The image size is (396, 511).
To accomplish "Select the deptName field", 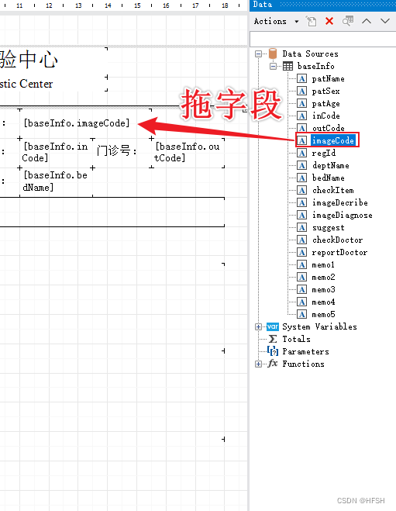I will click(x=331, y=166).
